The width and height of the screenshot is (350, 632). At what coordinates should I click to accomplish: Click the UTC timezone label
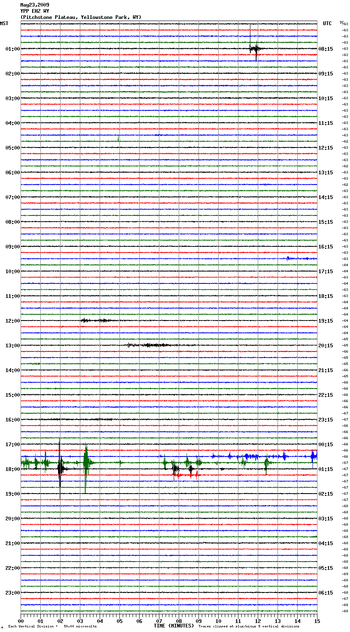(327, 23)
